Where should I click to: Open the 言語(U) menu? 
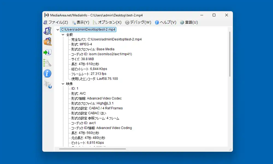(x=189, y=22)
